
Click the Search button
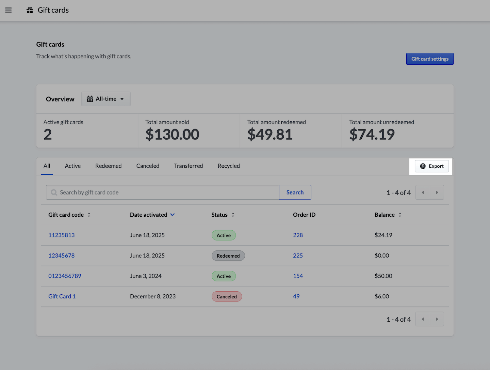pos(295,192)
